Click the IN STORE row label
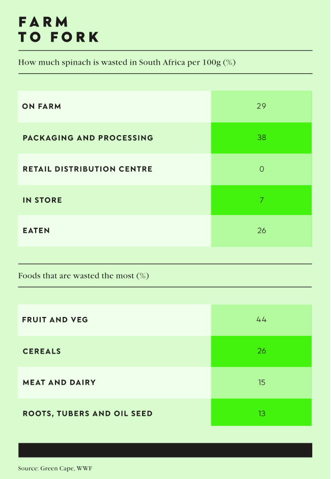 pos(42,200)
